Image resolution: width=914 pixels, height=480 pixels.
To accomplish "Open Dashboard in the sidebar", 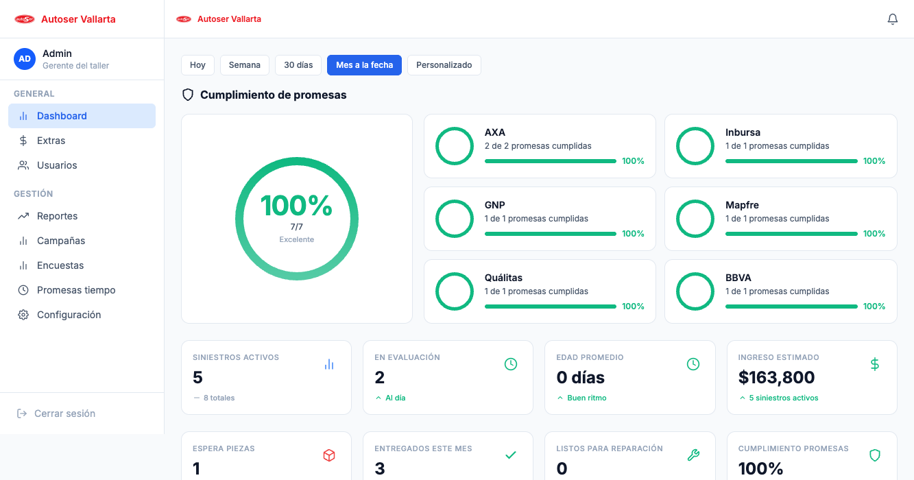I will [82, 116].
